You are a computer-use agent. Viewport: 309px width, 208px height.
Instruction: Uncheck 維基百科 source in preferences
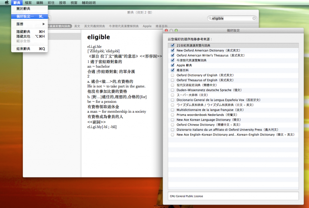point(173,70)
